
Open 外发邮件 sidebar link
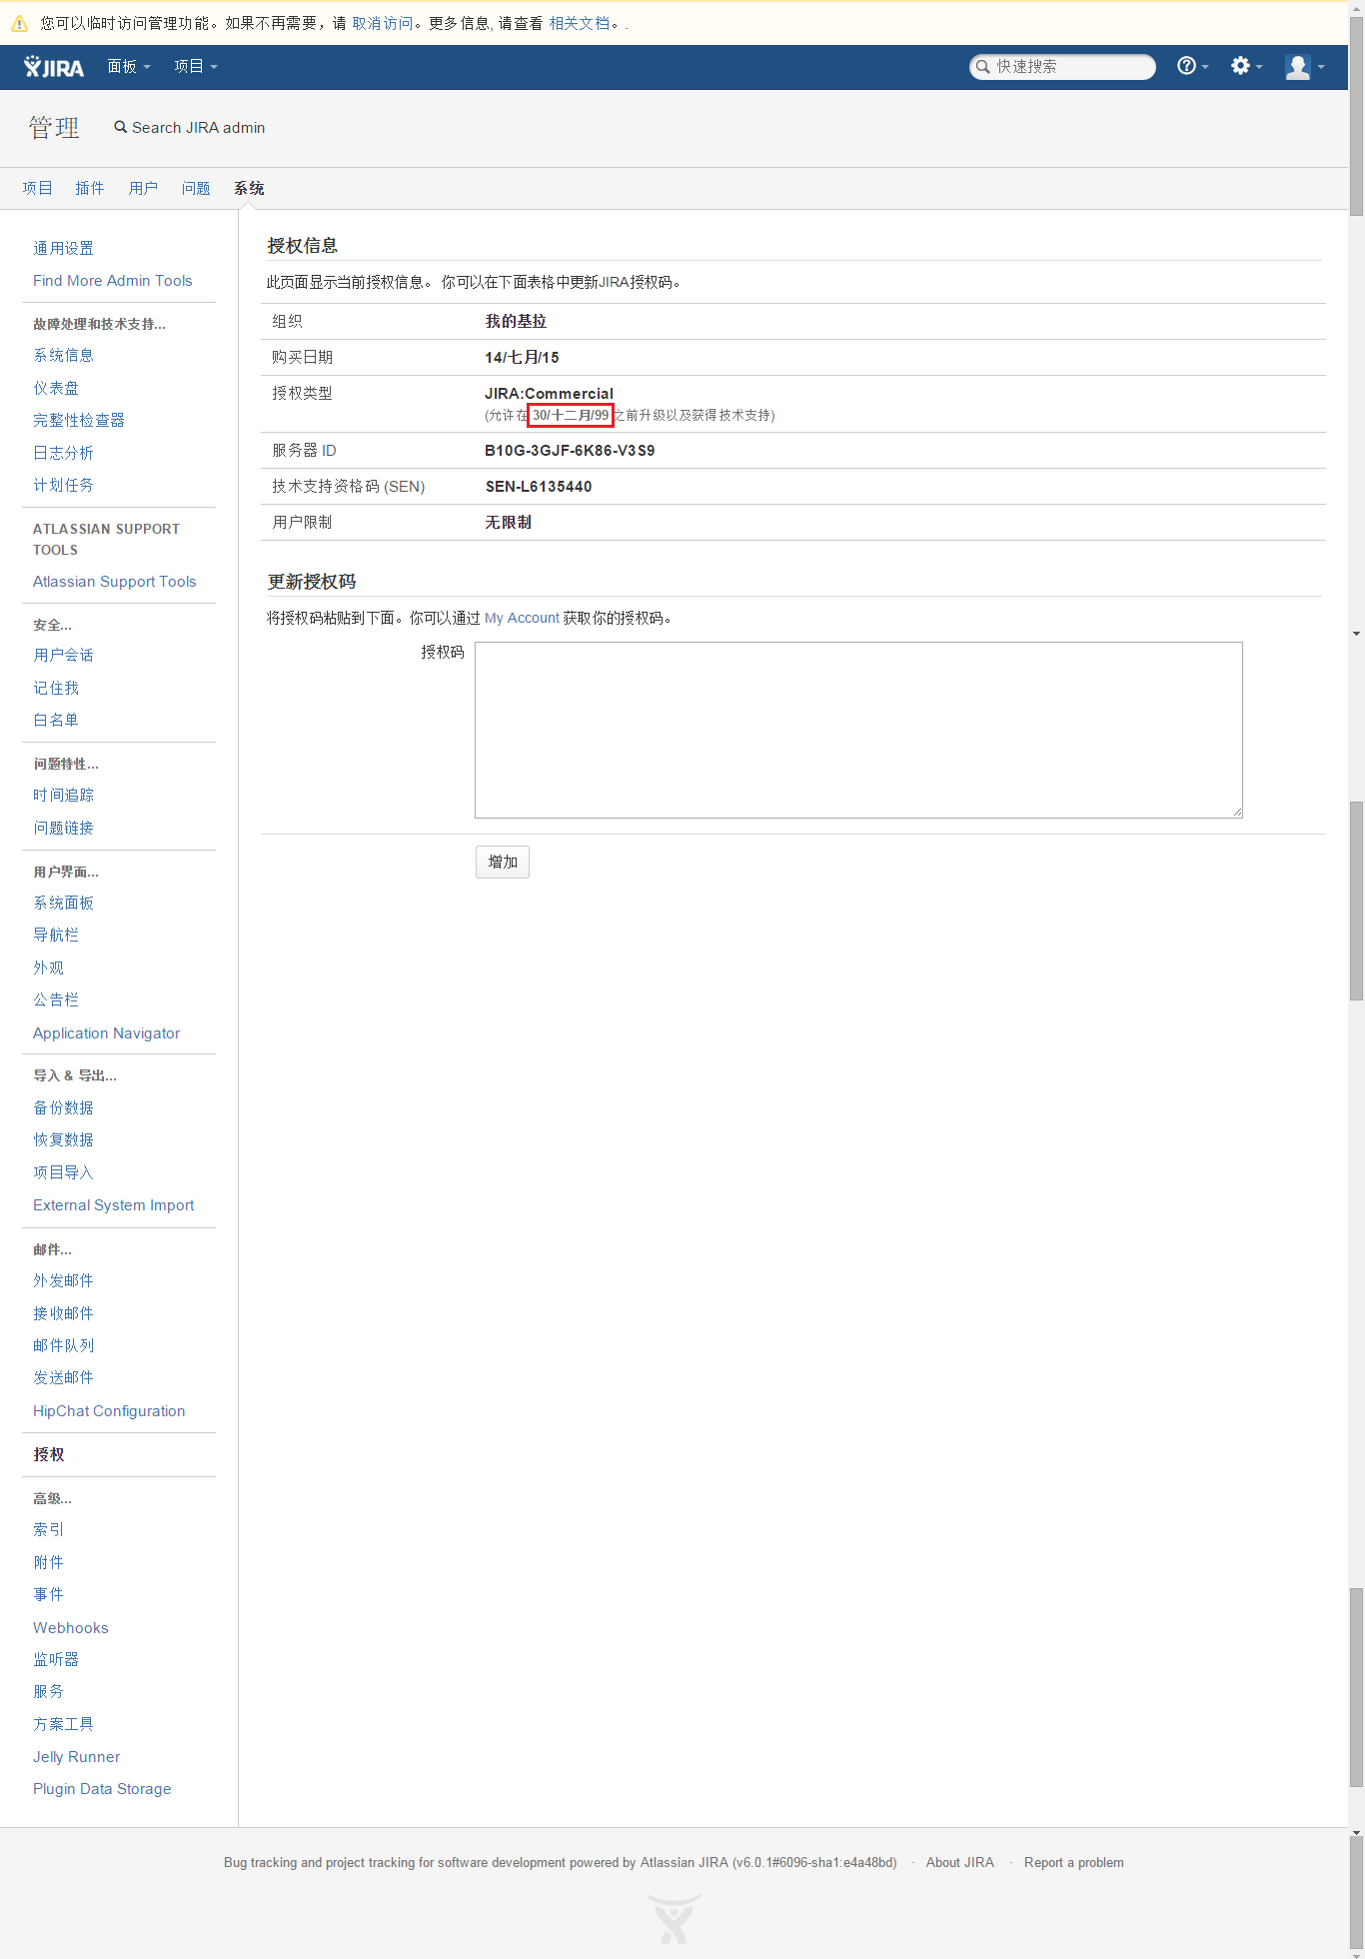(63, 1280)
